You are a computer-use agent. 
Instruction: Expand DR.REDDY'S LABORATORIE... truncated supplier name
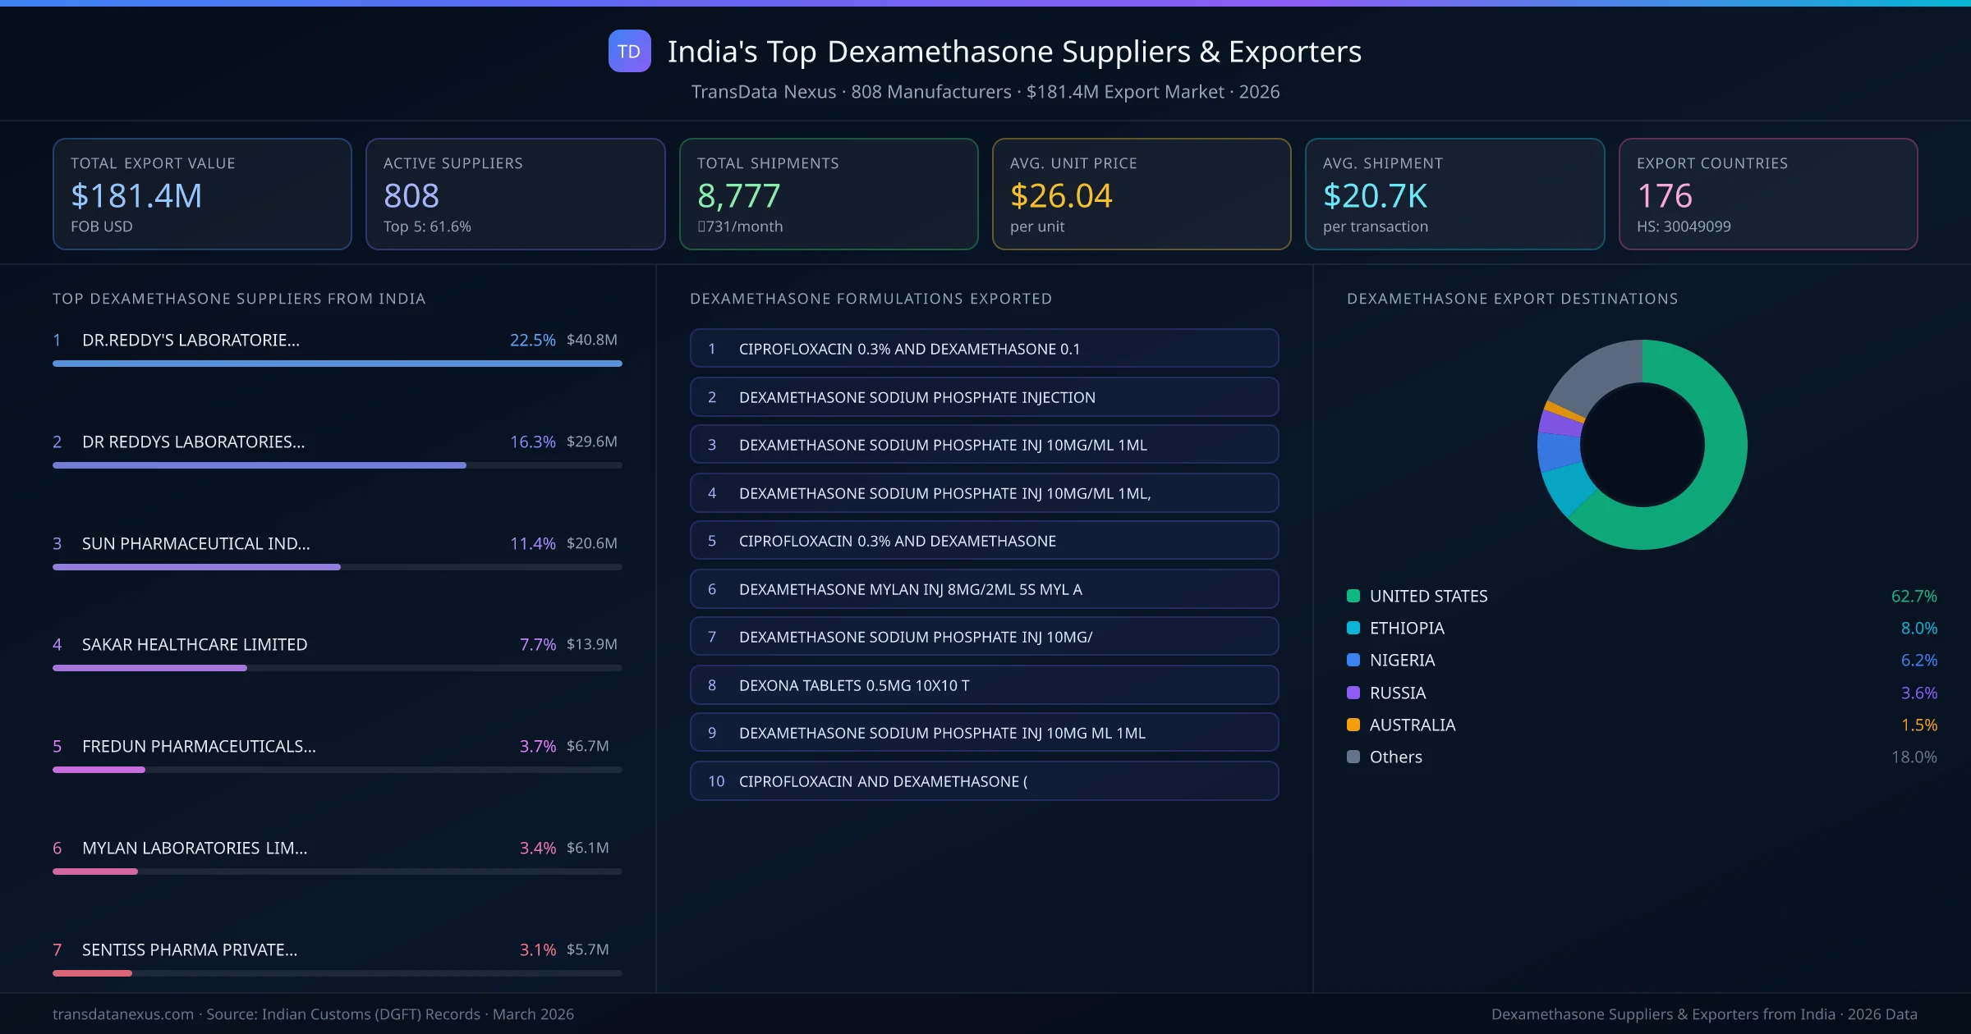(191, 340)
